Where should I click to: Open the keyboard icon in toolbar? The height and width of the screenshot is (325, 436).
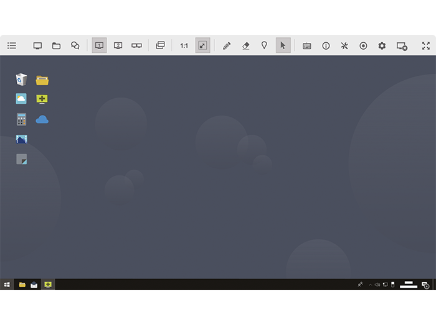(x=306, y=45)
